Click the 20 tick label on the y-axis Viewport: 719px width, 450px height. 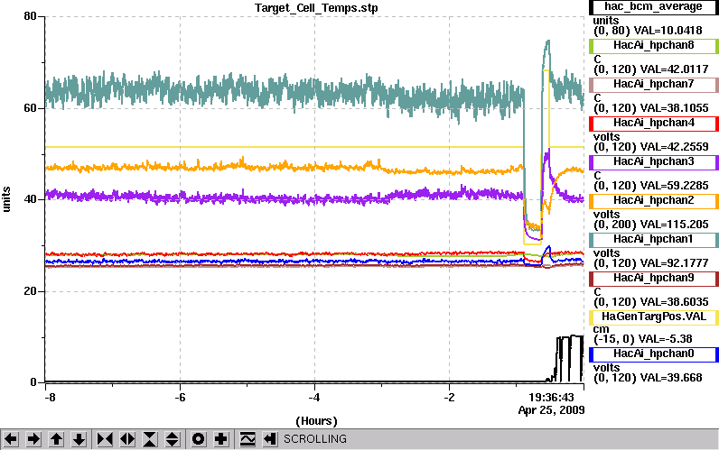click(30, 291)
